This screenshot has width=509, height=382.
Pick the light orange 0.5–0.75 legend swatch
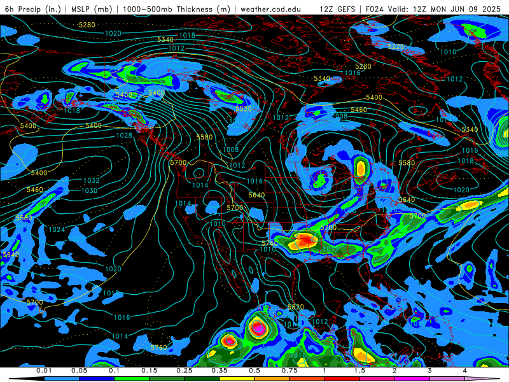coord(272,379)
